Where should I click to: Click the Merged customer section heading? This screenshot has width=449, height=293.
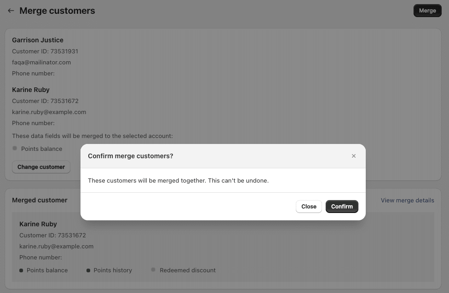pyautogui.click(x=40, y=200)
